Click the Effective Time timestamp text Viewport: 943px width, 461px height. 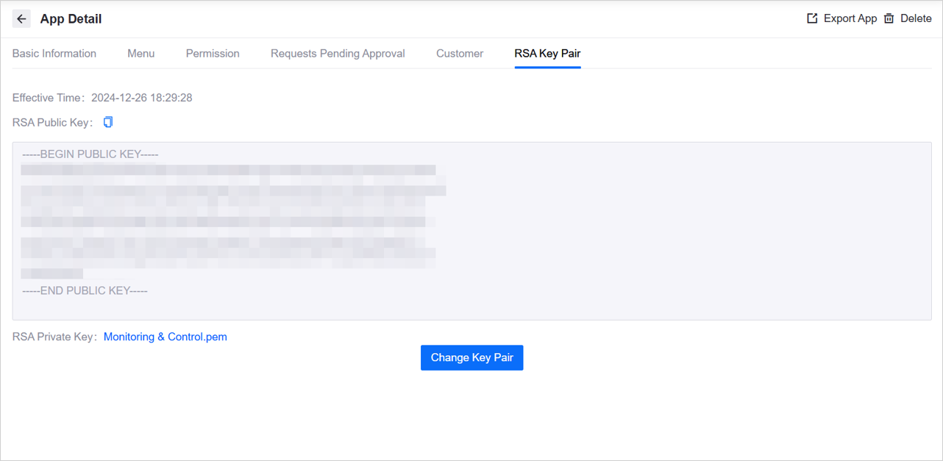141,97
